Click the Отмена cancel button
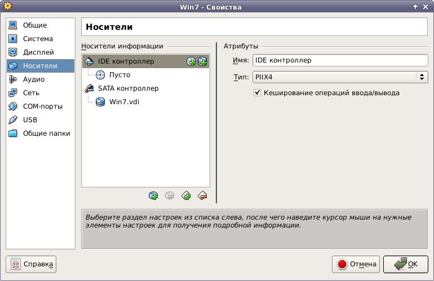434x281 pixels. point(356,265)
